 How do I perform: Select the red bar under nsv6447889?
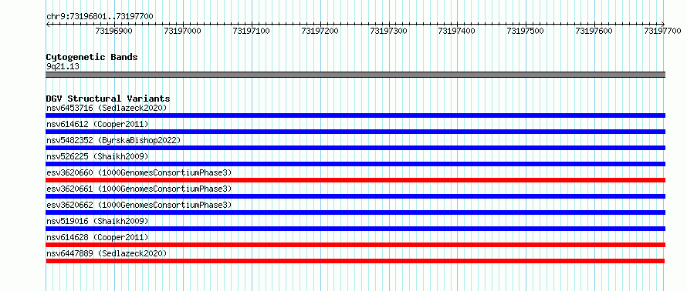pos(355,261)
